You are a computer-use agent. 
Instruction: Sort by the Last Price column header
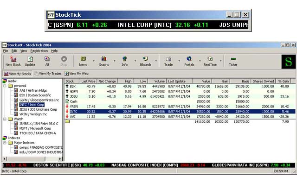88,81
